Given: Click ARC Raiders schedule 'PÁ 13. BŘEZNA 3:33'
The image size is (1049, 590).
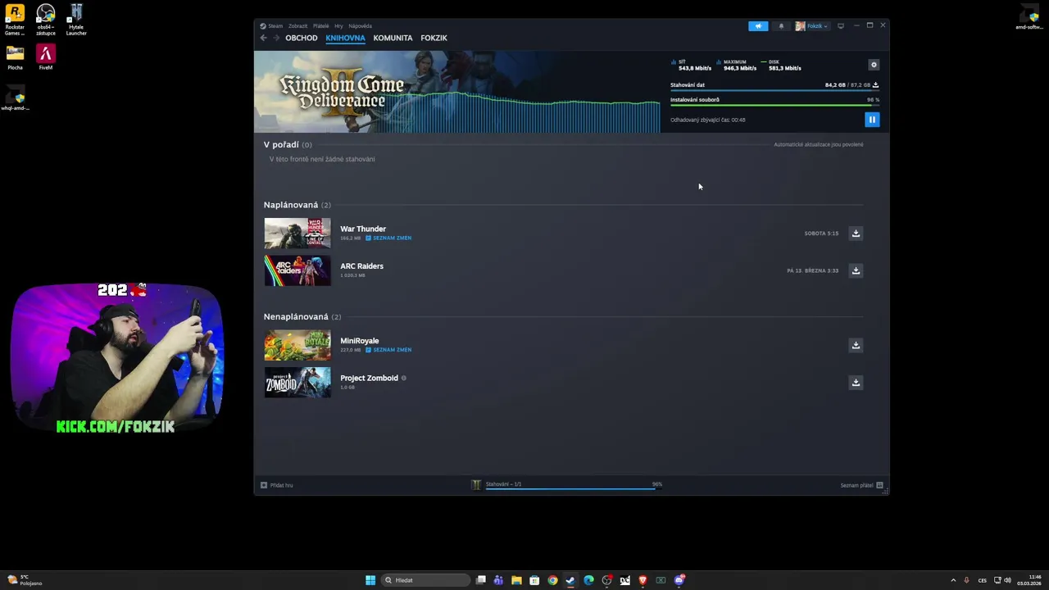Looking at the screenshot, I should (812, 270).
